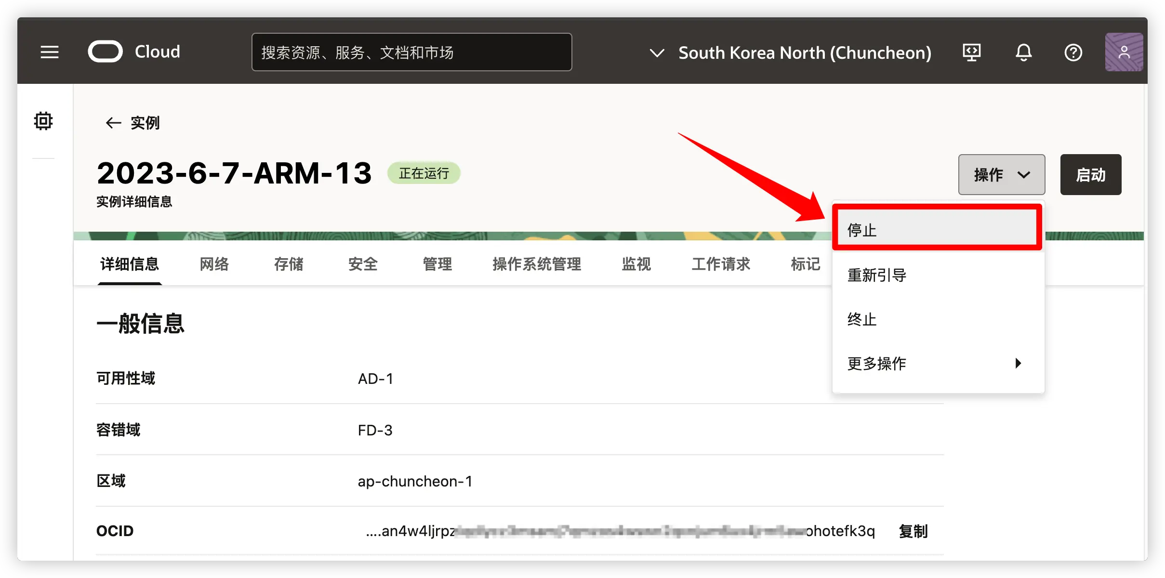
Task: Click the resource search input field
Action: tap(411, 52)
